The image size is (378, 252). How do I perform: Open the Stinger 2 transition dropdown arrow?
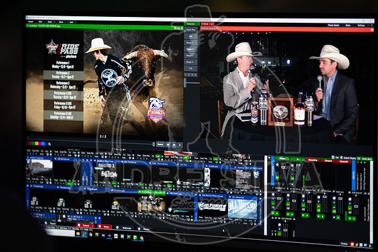point(196,49)
